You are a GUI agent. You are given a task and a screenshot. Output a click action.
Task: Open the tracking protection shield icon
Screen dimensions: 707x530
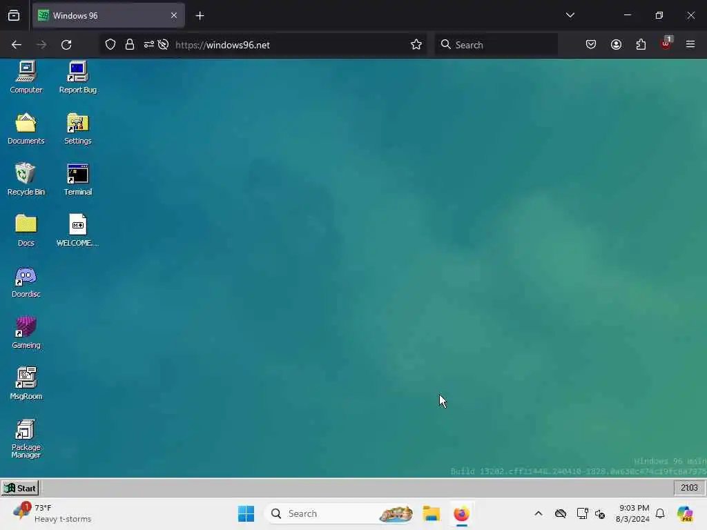click(x=110, y=45)
